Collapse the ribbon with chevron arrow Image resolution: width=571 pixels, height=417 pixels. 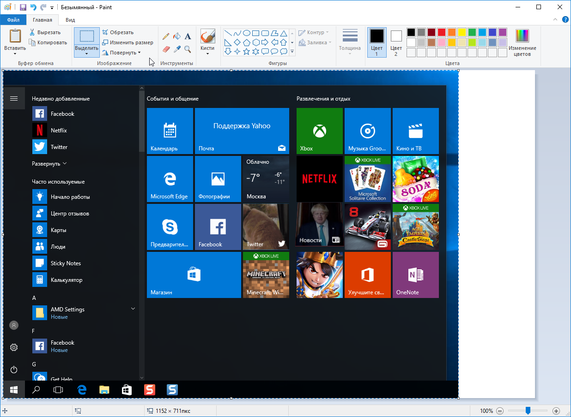pyautogui.click(x=555, y=20)
